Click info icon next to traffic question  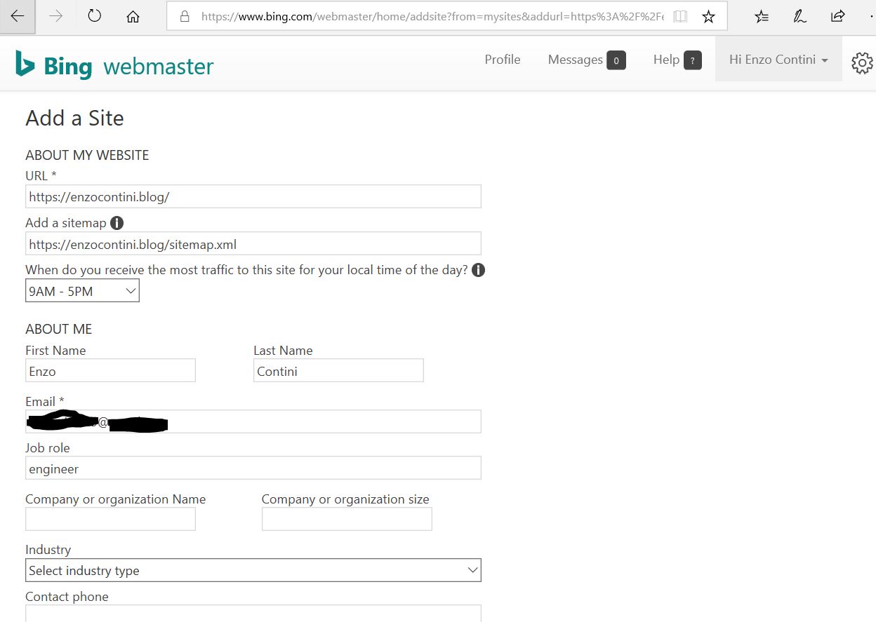[x=479, y=270]
